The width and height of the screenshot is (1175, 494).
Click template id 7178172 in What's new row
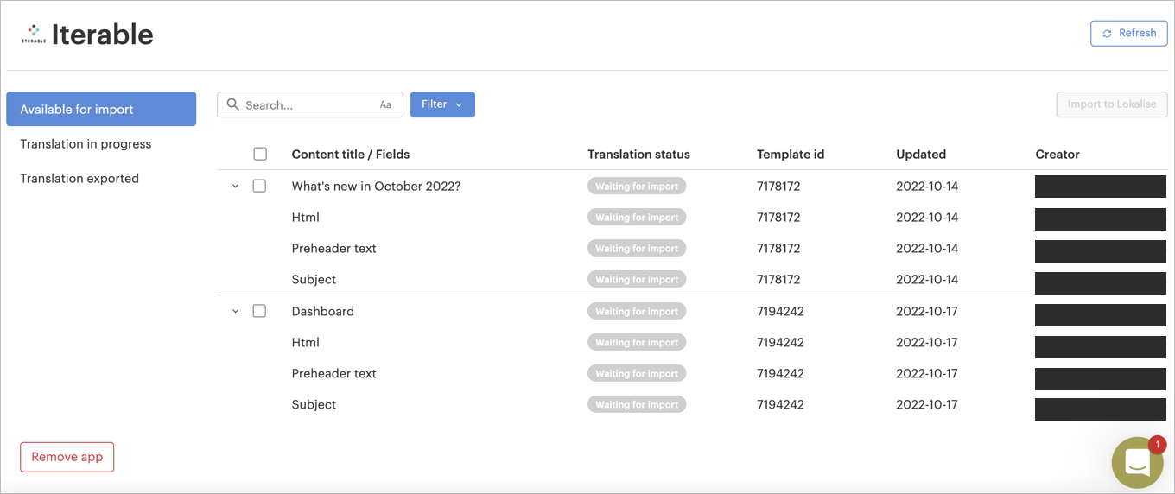[778, 187]
